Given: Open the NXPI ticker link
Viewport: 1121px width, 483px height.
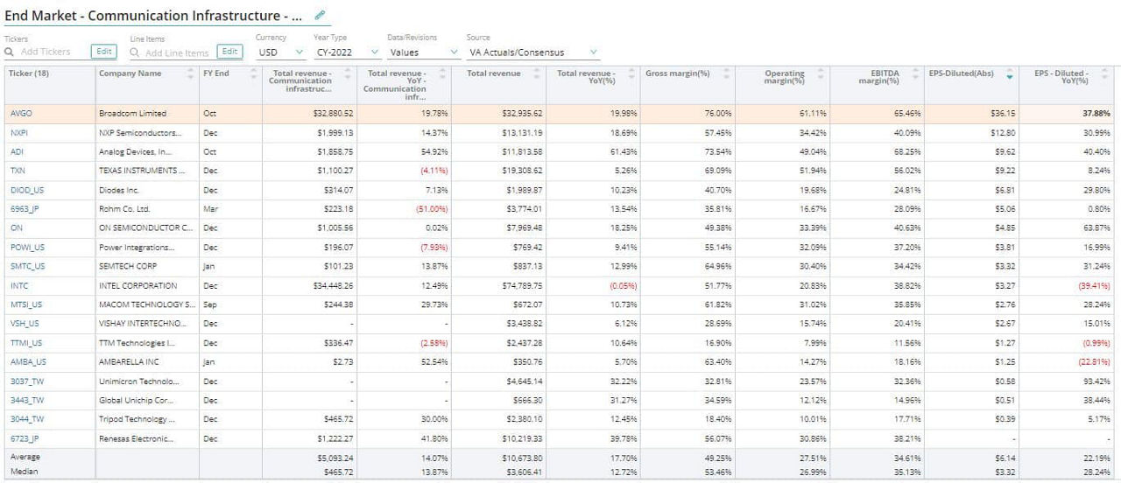Looking at the screenshot, I should [x=19, y=132].
